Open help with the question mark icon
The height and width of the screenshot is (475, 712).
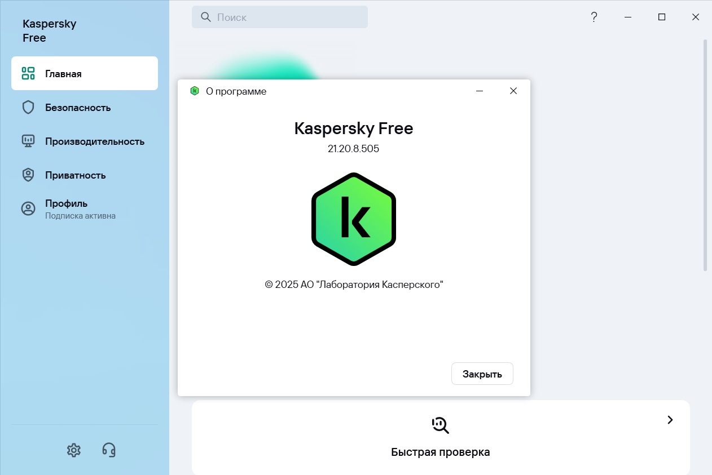coord(594,17)
